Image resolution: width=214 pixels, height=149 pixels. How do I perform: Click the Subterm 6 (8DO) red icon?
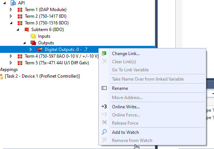27,30
